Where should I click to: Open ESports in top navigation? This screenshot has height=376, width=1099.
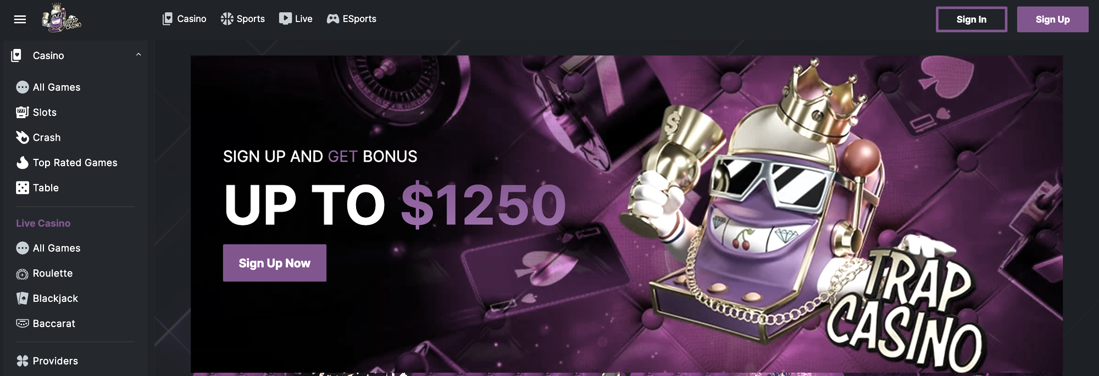[x=352, y=19]
